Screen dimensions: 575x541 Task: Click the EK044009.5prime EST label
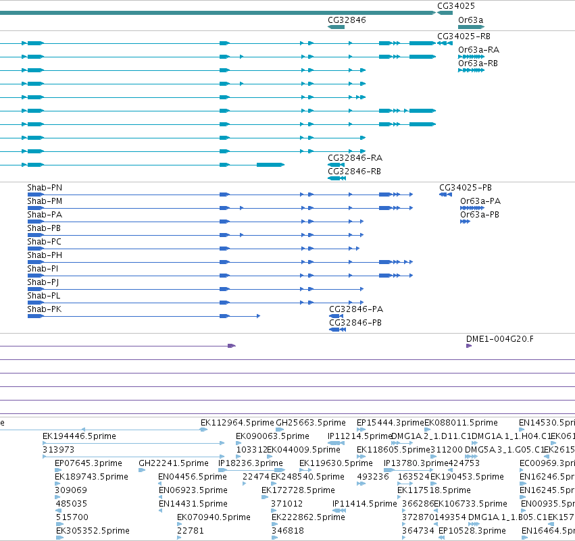click(x=303, y=450)
